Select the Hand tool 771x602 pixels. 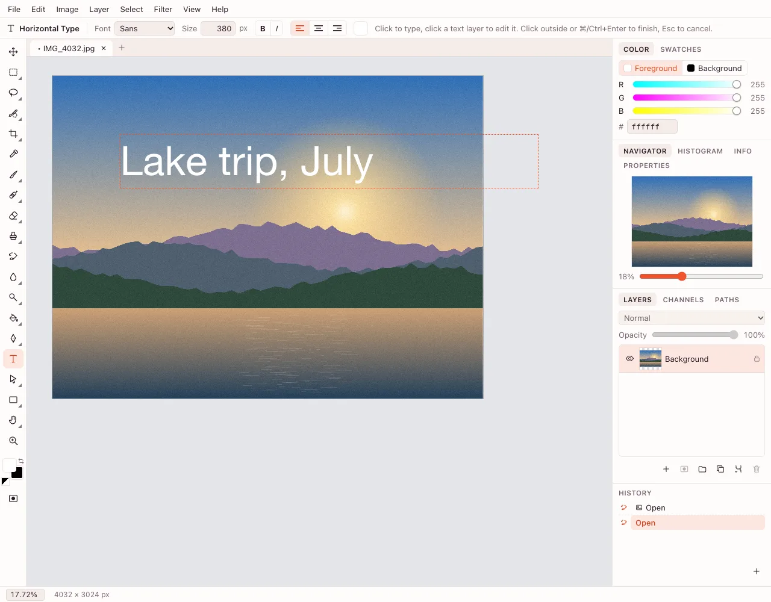click(13, 420)
